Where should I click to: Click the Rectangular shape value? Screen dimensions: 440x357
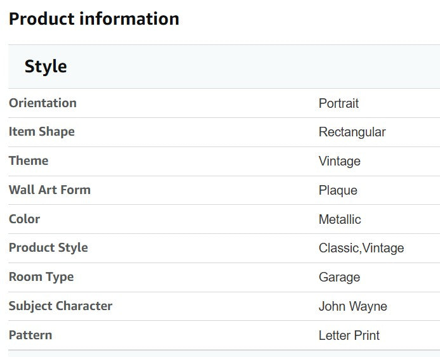pyautogui.click(x=352, y=133)
